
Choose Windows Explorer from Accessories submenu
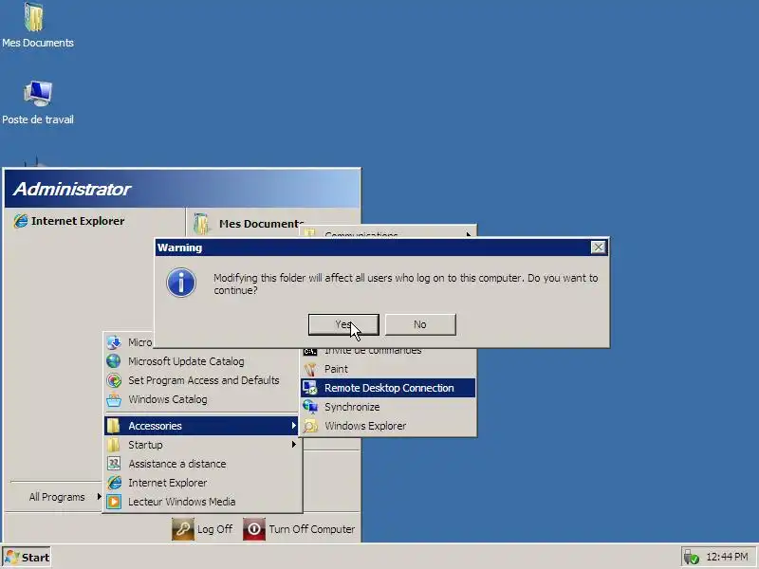coord(388,426)
